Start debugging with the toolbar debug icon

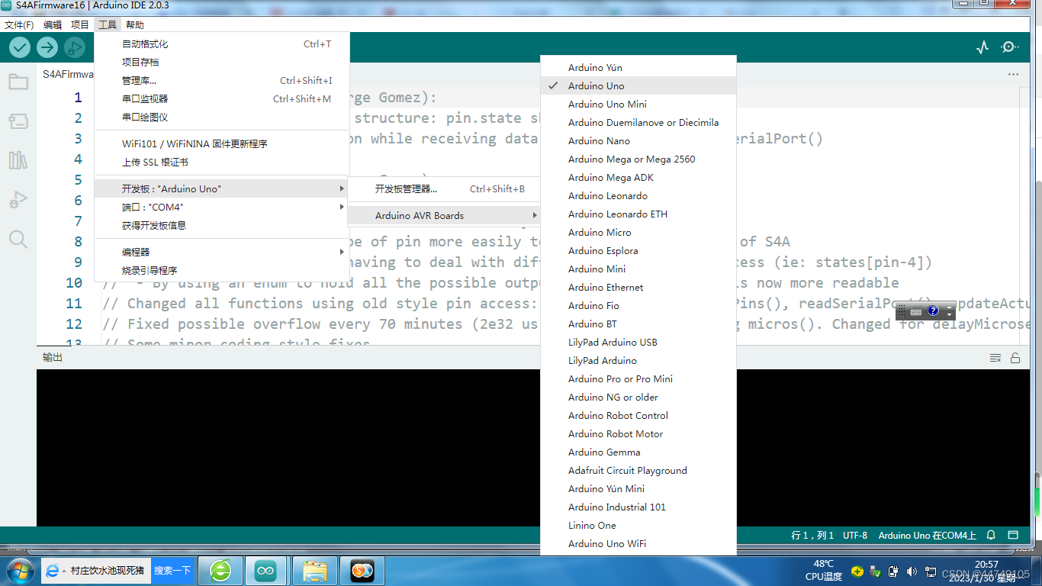point(74,47)
